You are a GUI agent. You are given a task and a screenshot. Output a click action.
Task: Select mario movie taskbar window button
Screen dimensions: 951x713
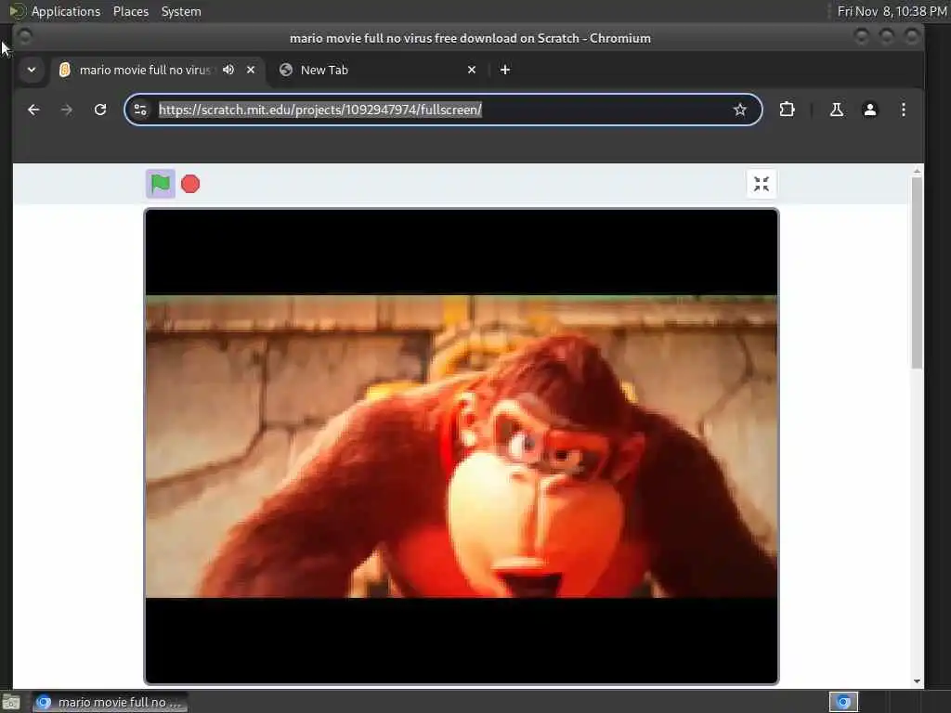(110, 702)
